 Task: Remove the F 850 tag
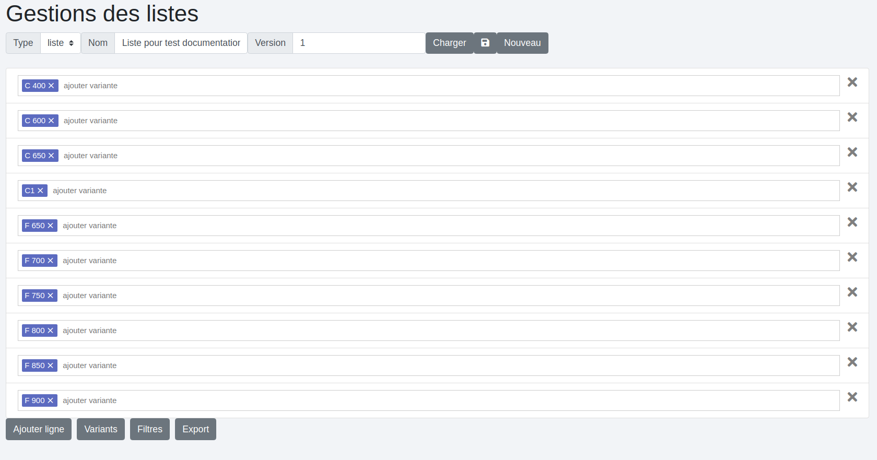coord(51,365)
